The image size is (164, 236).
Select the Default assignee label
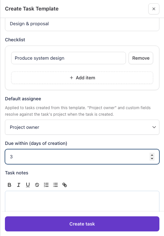pos(23,99)
